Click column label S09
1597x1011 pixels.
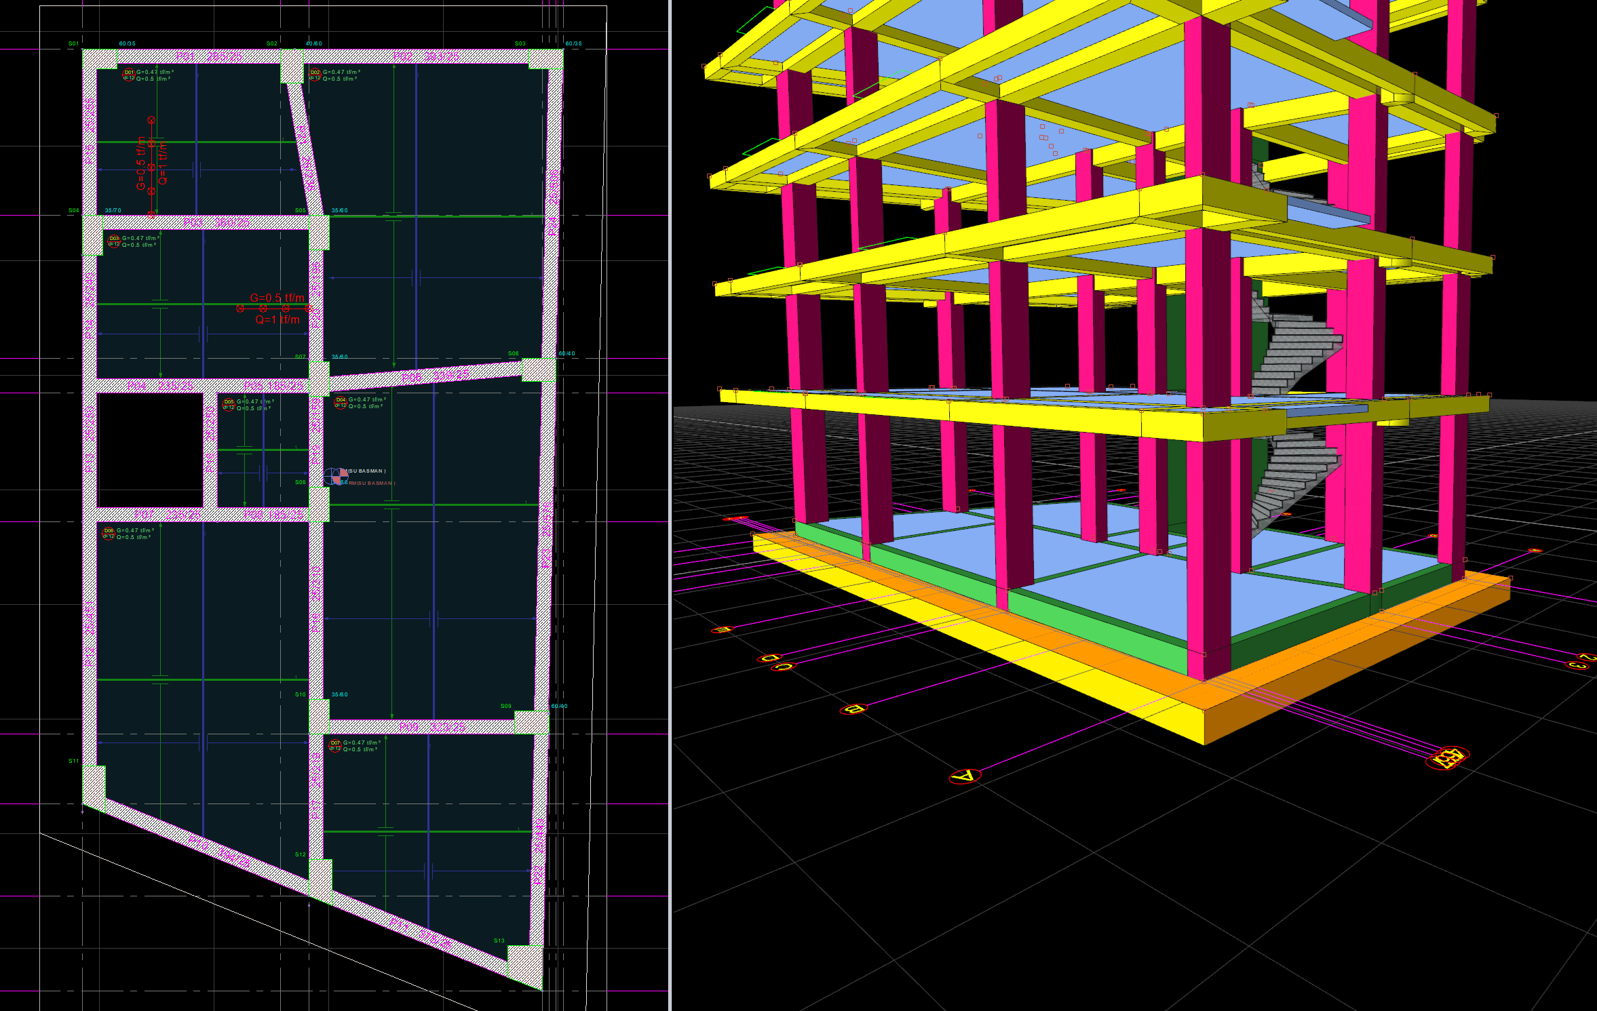click(x=505, y=706)
